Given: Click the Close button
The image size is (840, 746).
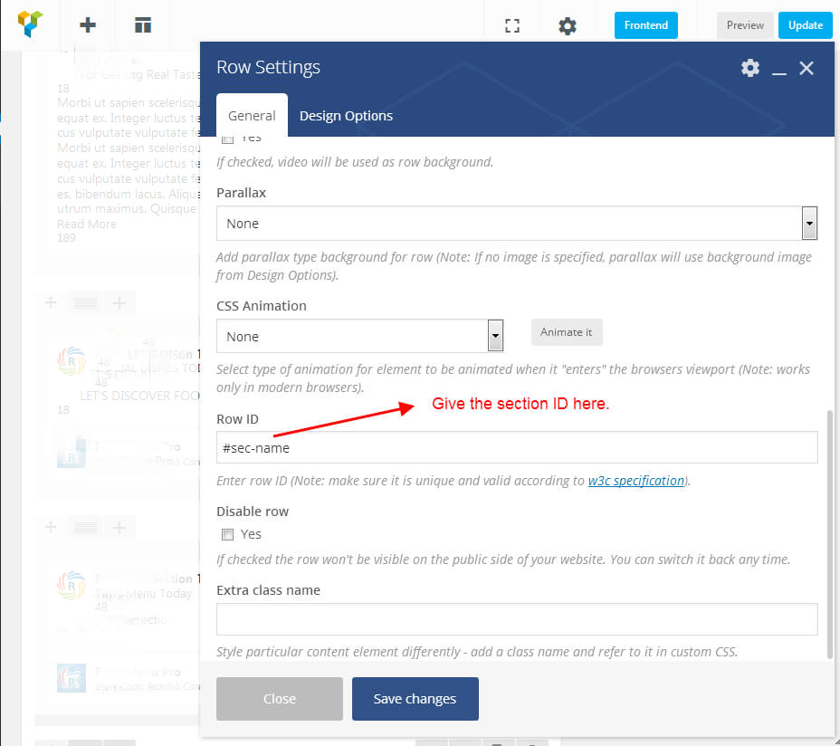Looking at the screenshot, I should (x=279, y=698).
